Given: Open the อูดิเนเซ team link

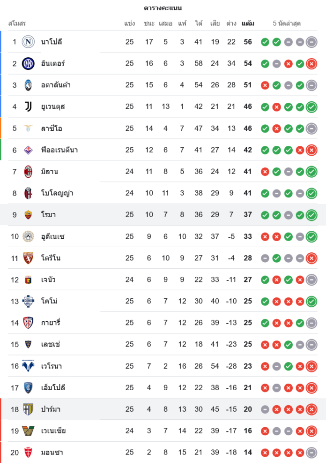Looking at the screenshot, I should [x=53, y=236].
